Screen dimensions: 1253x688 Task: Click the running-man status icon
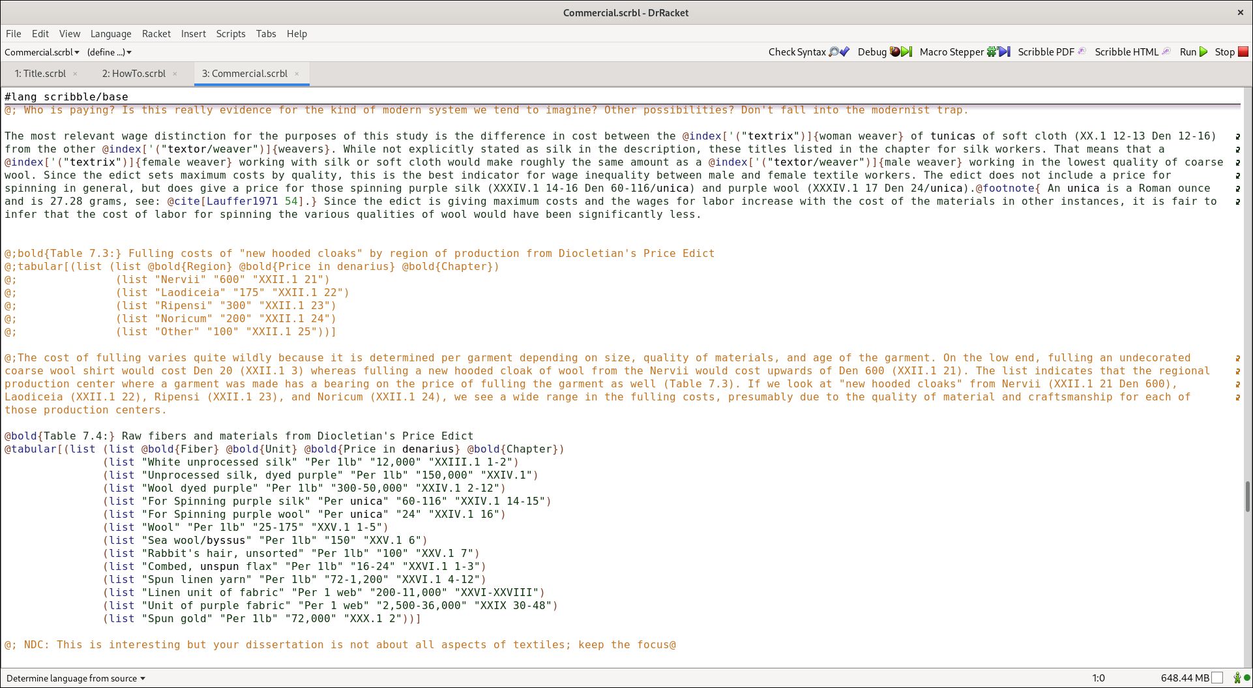click(1237, 678)
